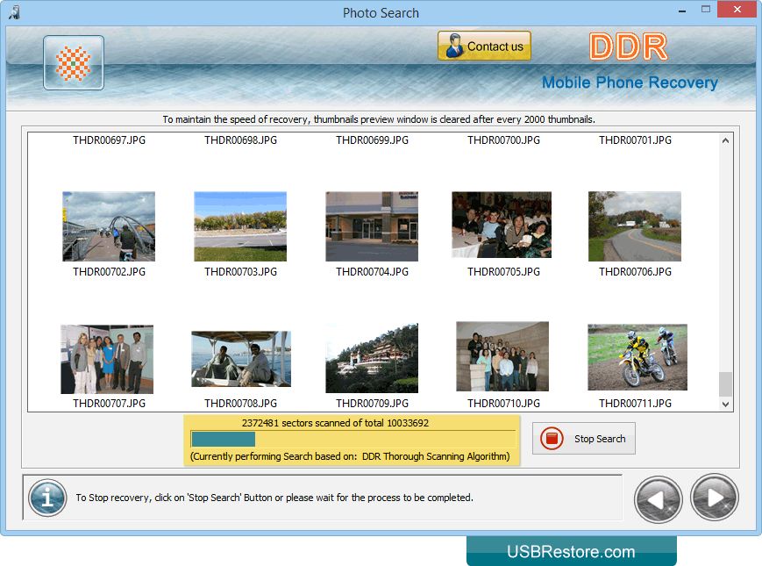
Task: Go back with the left arrow button
Action: tap(658, 499)
